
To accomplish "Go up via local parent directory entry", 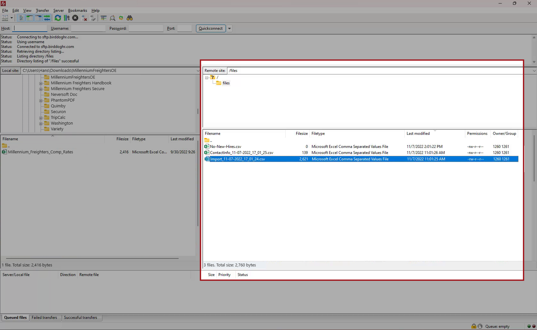I will coord(6,146).
